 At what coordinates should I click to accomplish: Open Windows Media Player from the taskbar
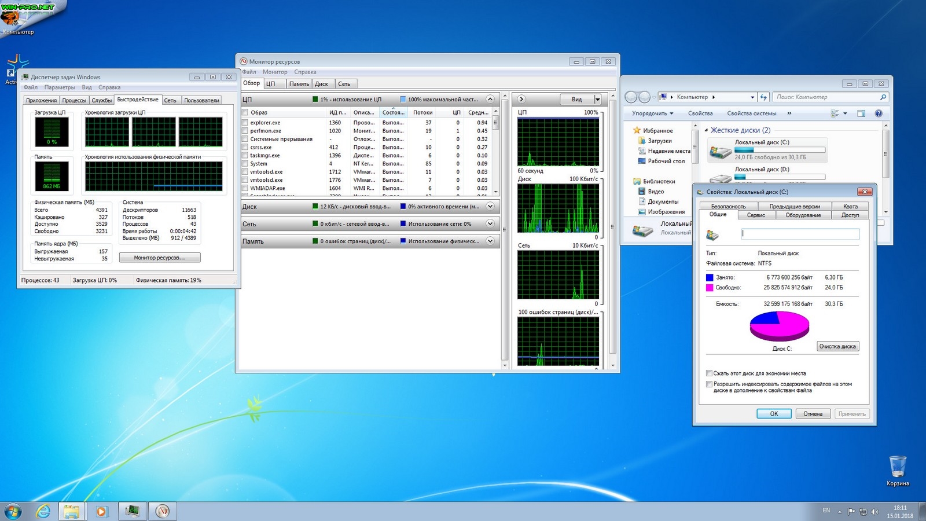coord(101,511)
